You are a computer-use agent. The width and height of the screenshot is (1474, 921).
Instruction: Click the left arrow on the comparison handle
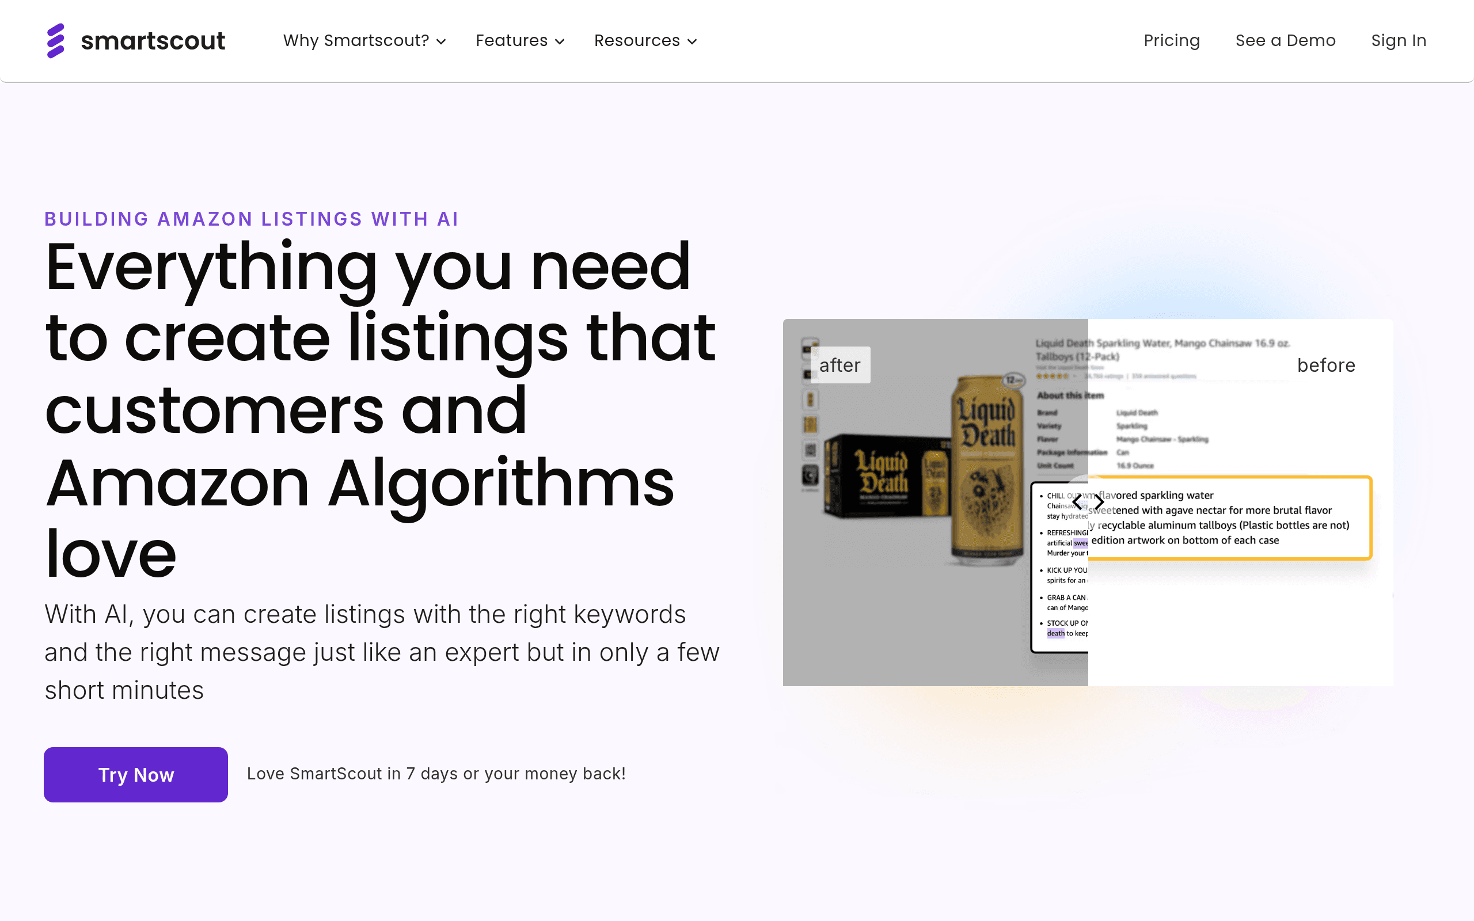pos(1077,503)
